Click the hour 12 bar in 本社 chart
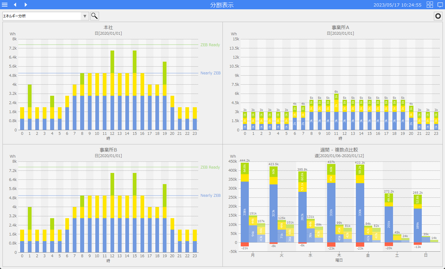 pos(112,90)
